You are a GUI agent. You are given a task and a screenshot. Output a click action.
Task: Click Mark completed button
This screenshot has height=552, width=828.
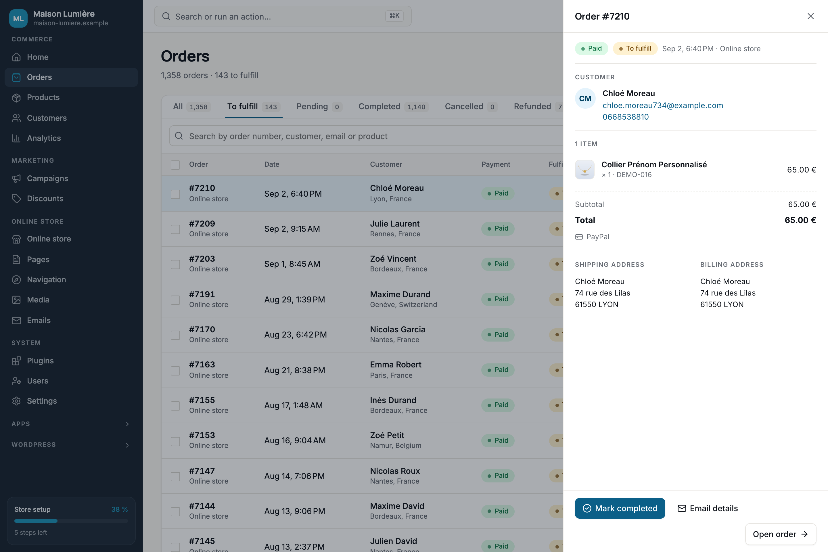click(620, 508)
